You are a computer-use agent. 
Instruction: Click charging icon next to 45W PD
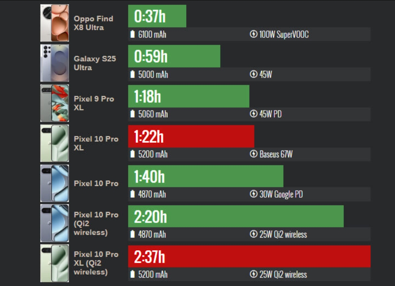254,114
